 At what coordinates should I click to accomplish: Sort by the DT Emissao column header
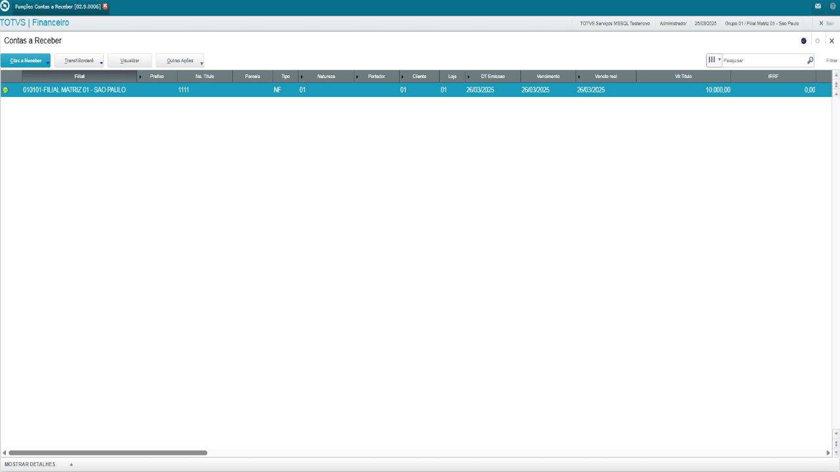click(493, 76)
